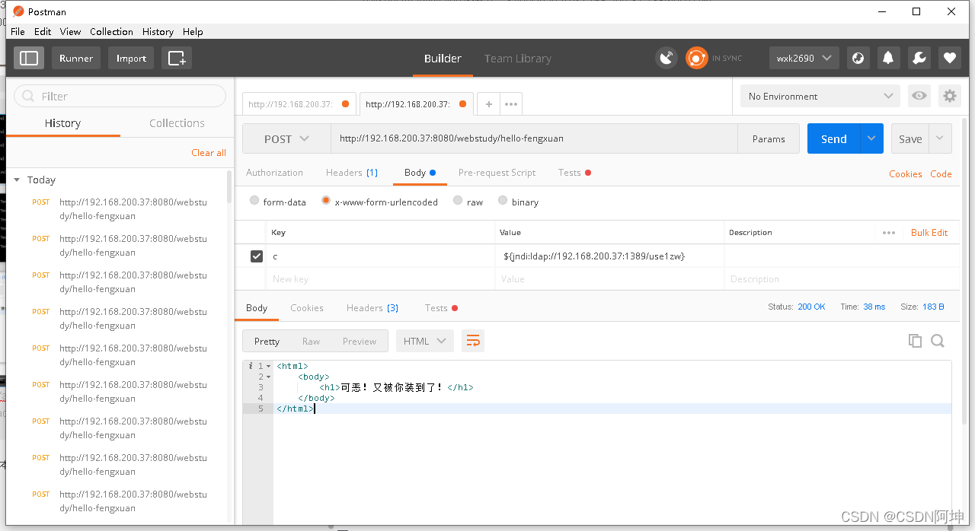The image size is (975, 531).
Task: Click Clear all history link
Action: click(209, 152)
